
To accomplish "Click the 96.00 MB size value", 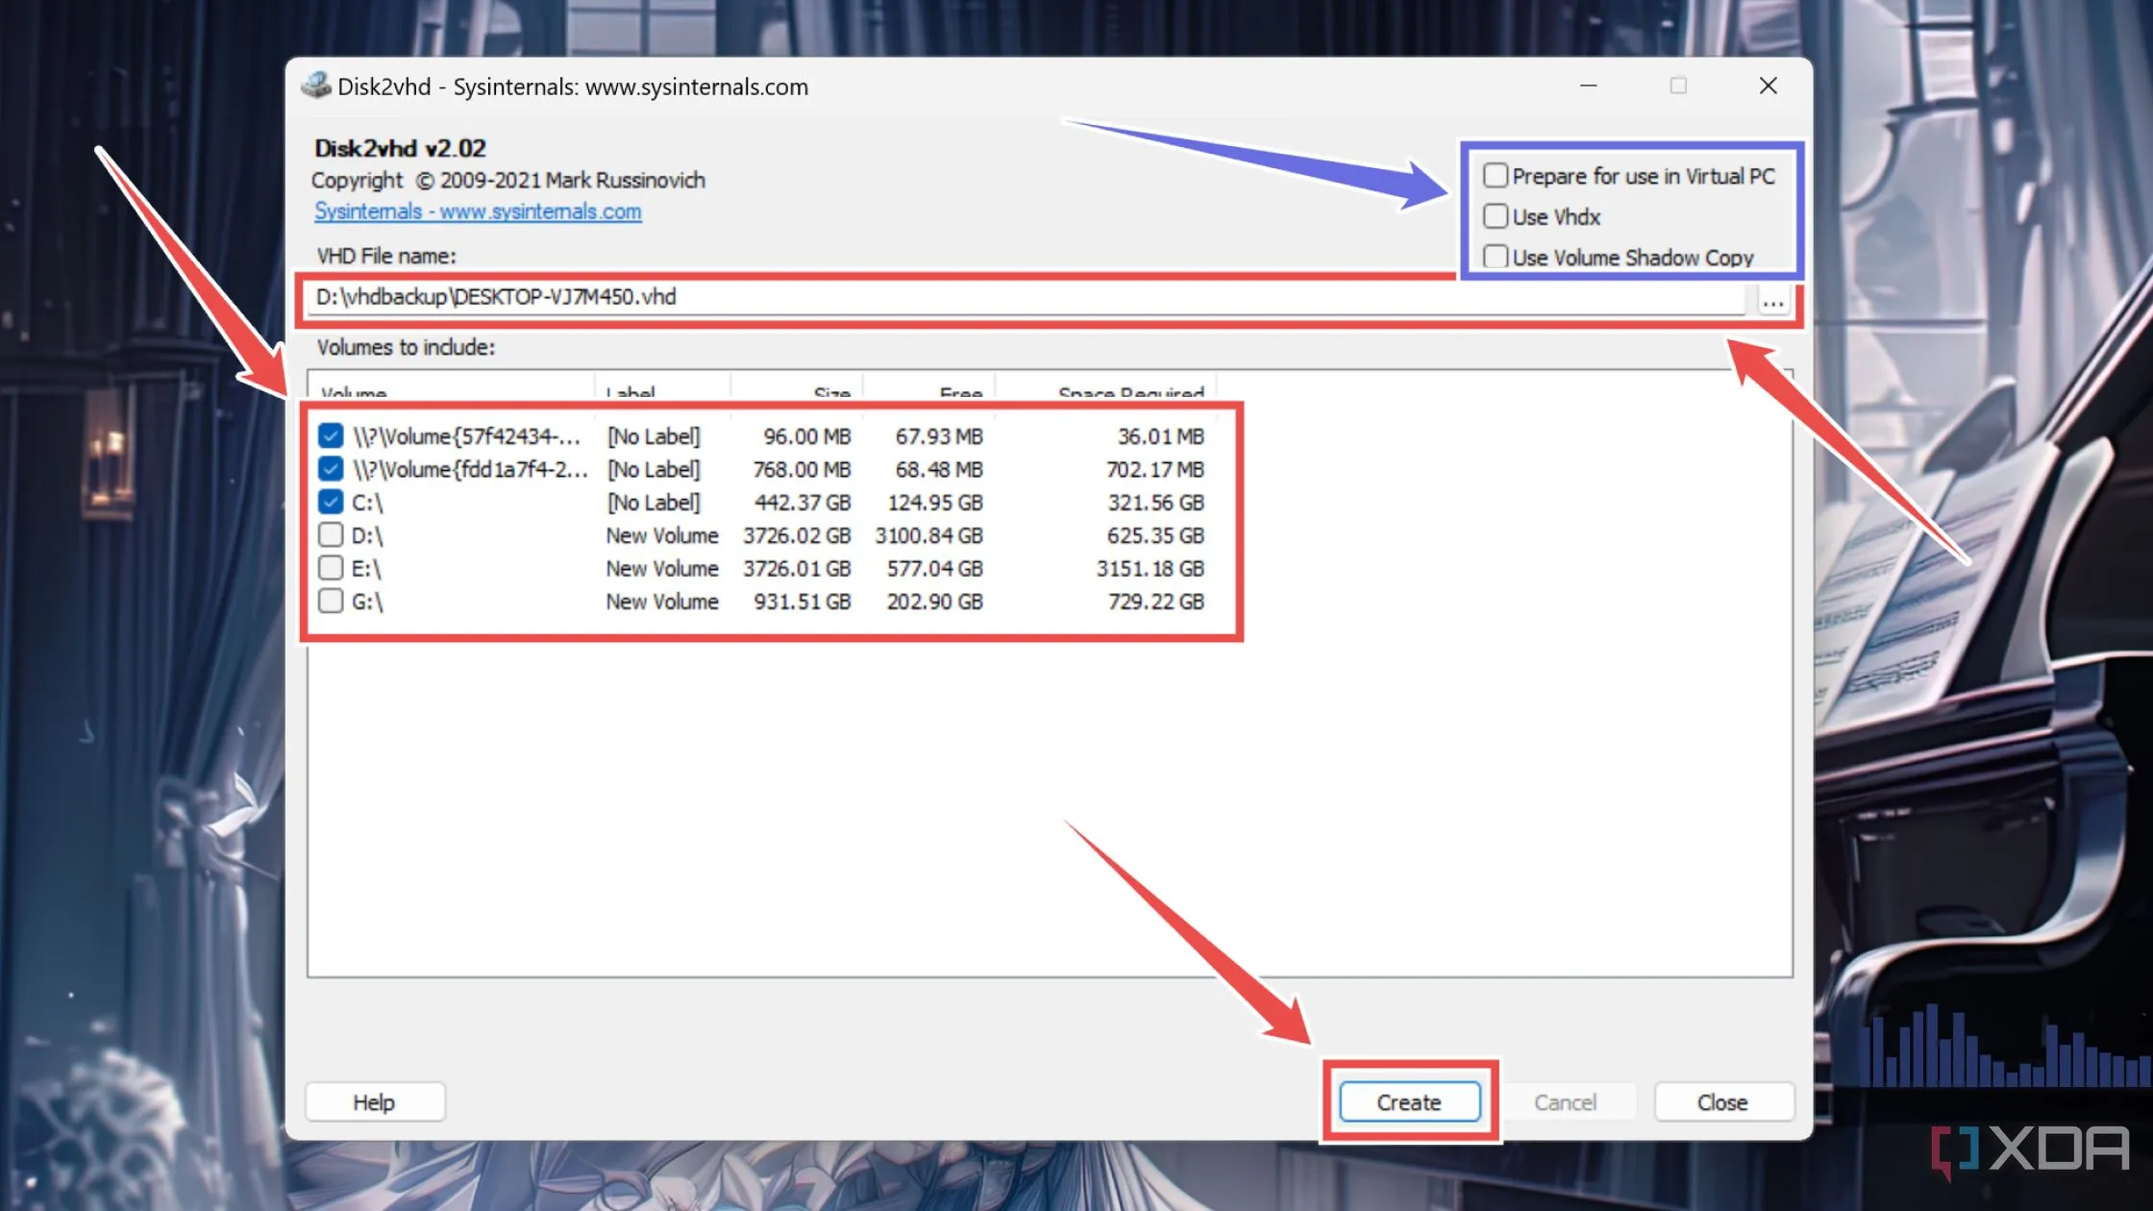I will (807, 436).
